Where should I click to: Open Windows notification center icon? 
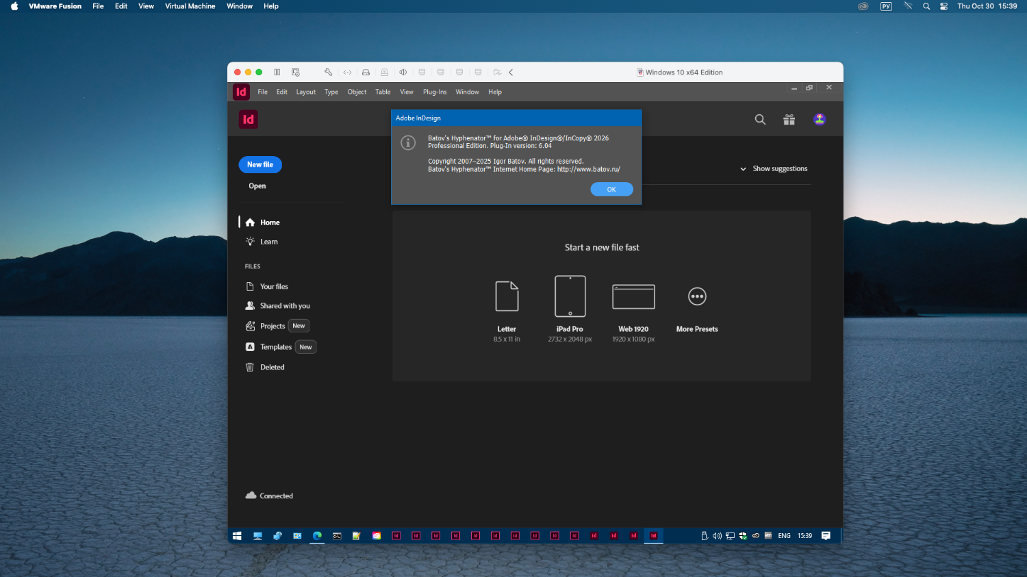coord(826,536)
